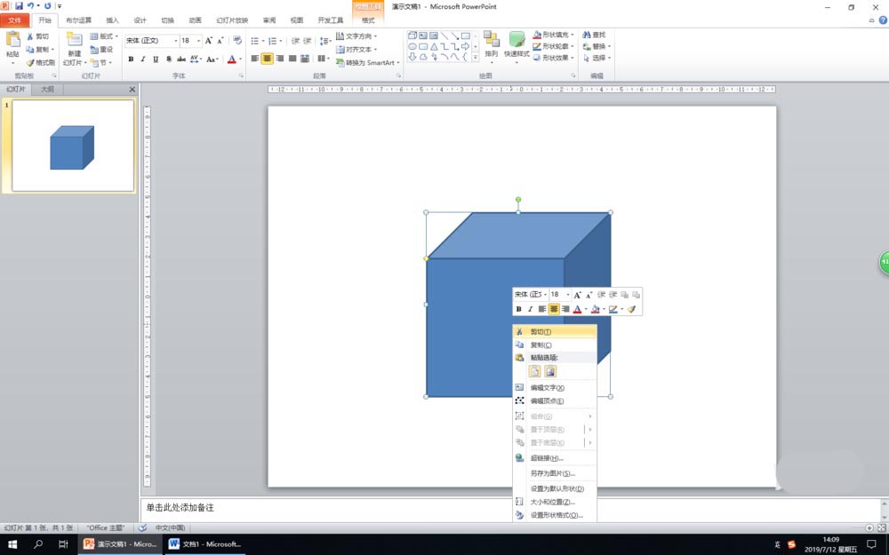
Task: Click Replace (替换) in editing group
Action: tap(596, 46)
